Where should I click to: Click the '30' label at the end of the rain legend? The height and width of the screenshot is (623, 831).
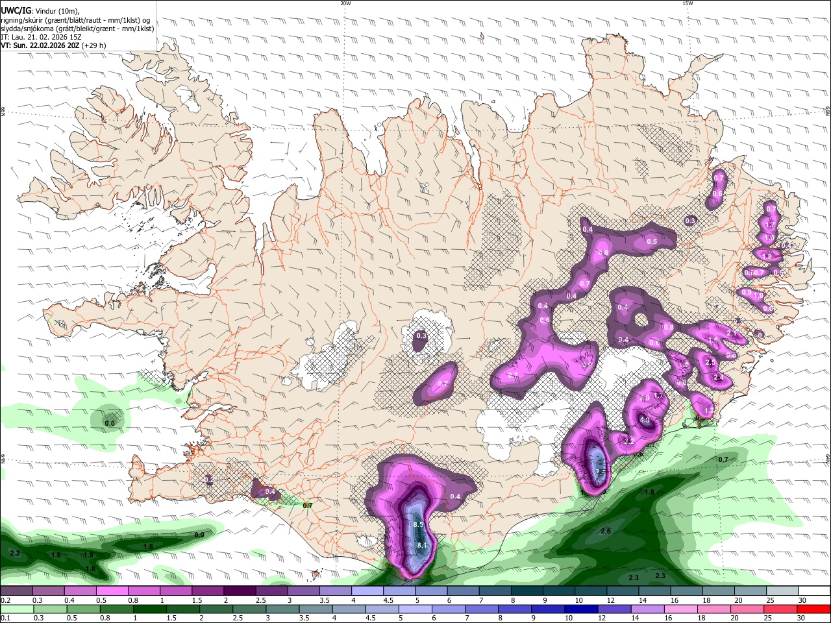click(x=802, y=619)
